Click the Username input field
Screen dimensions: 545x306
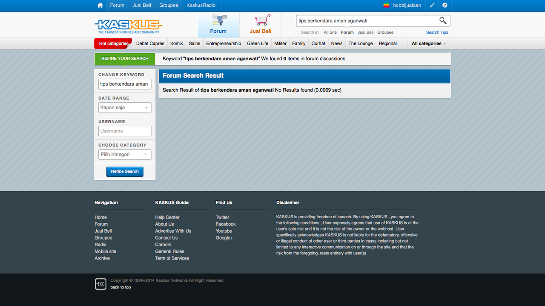coord(125,131)
